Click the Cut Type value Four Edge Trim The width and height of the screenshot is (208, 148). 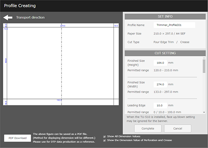164,42
